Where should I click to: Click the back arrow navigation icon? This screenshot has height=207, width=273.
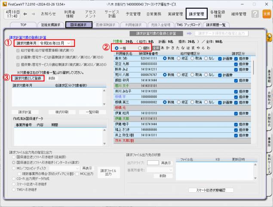pos(25,14)
